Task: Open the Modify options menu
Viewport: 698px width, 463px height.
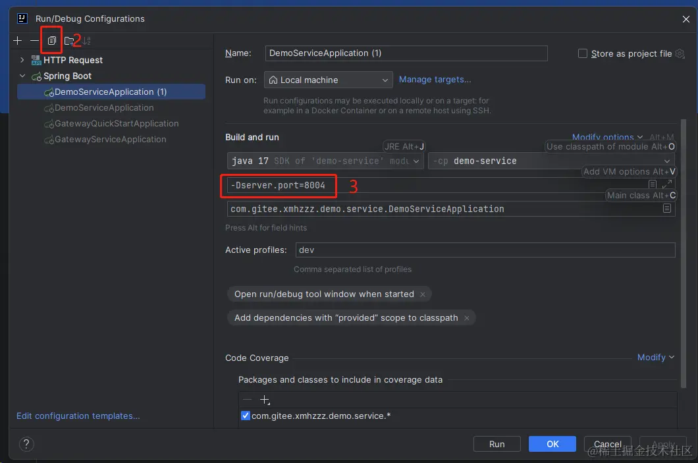Action: click(607, 137)
